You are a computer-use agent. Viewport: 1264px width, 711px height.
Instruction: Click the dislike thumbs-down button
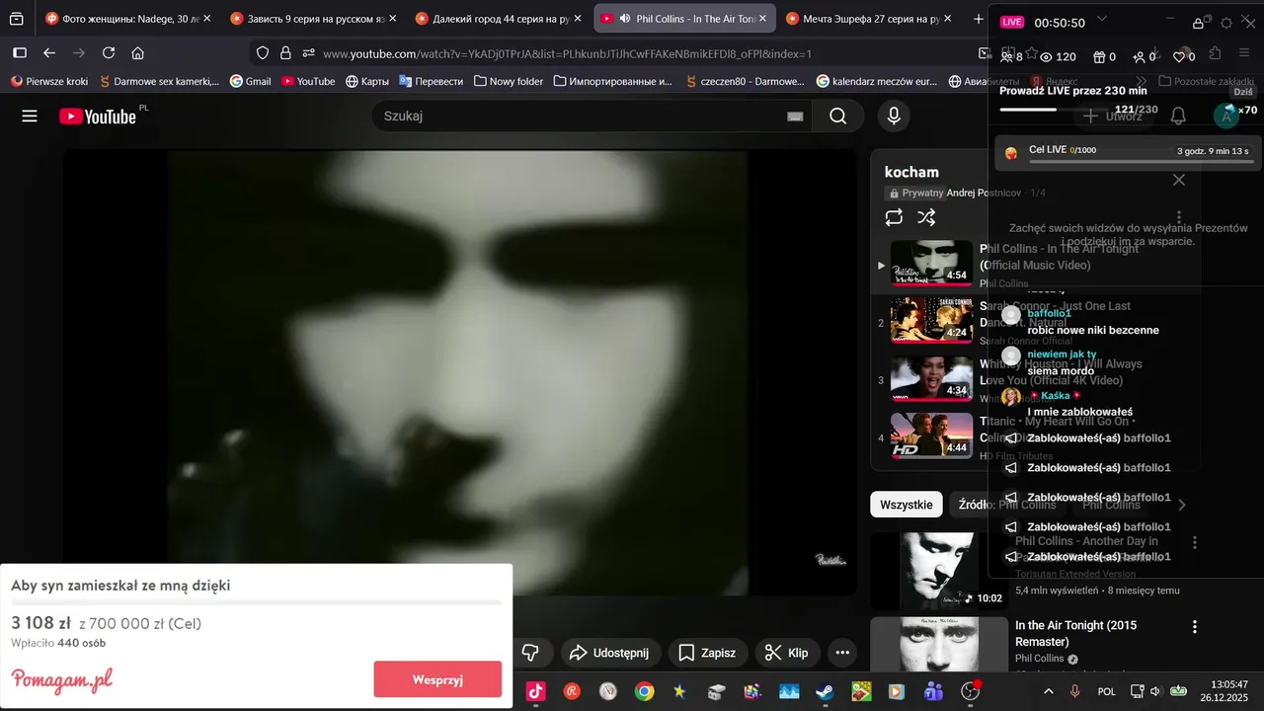point(530,653)
